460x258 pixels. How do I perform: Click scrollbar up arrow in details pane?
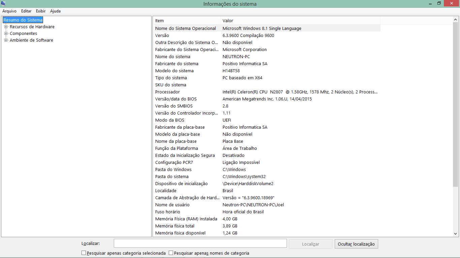[x=455, y=20]
